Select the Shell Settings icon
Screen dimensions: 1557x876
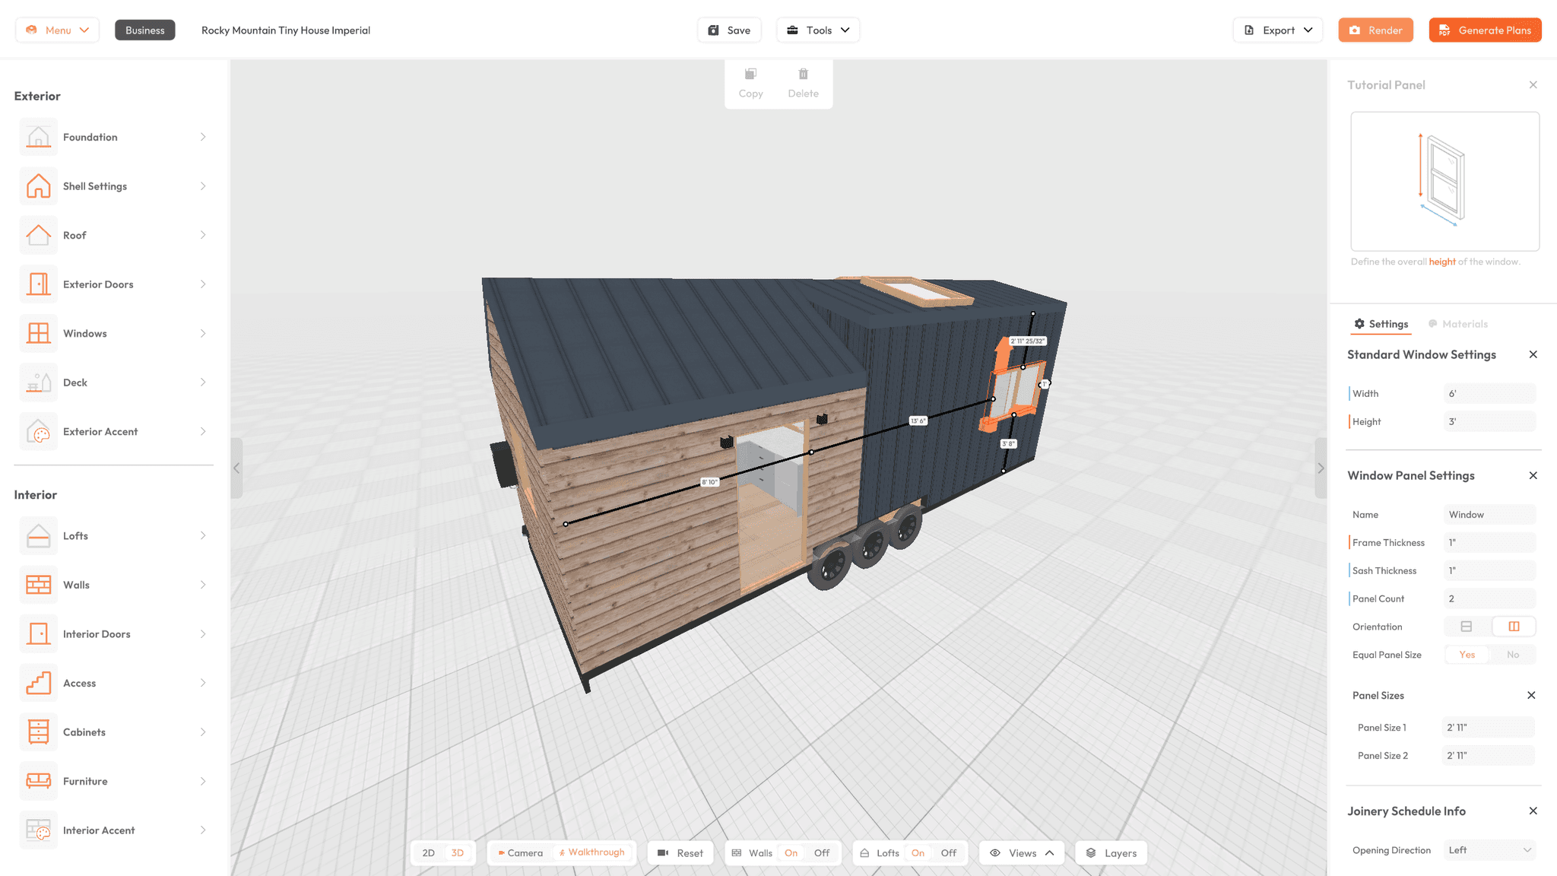38,186
